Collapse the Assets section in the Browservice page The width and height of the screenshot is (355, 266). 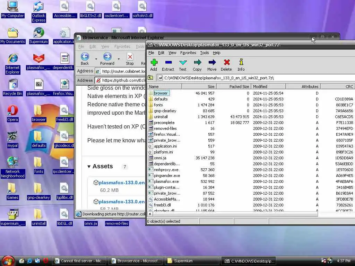[x=89, y=167]
